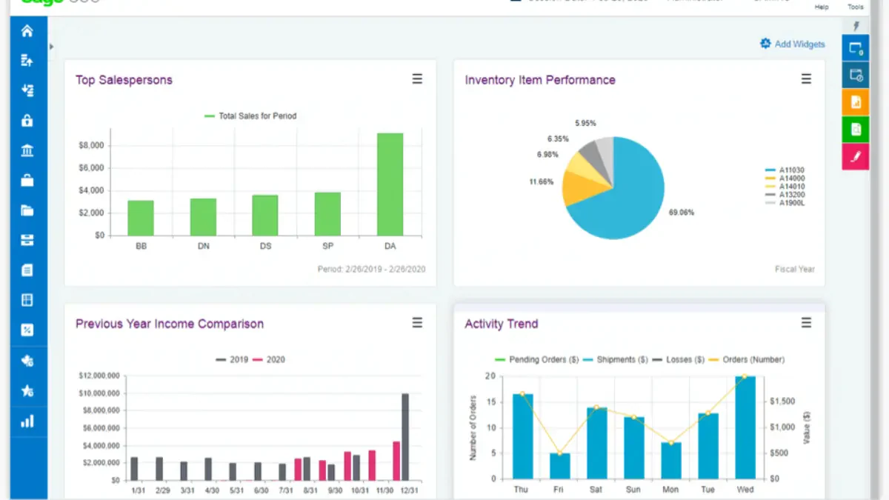Click the SP bar in Top Salespersons
Viewport: 889px width, 500px height.
(327, 214)
